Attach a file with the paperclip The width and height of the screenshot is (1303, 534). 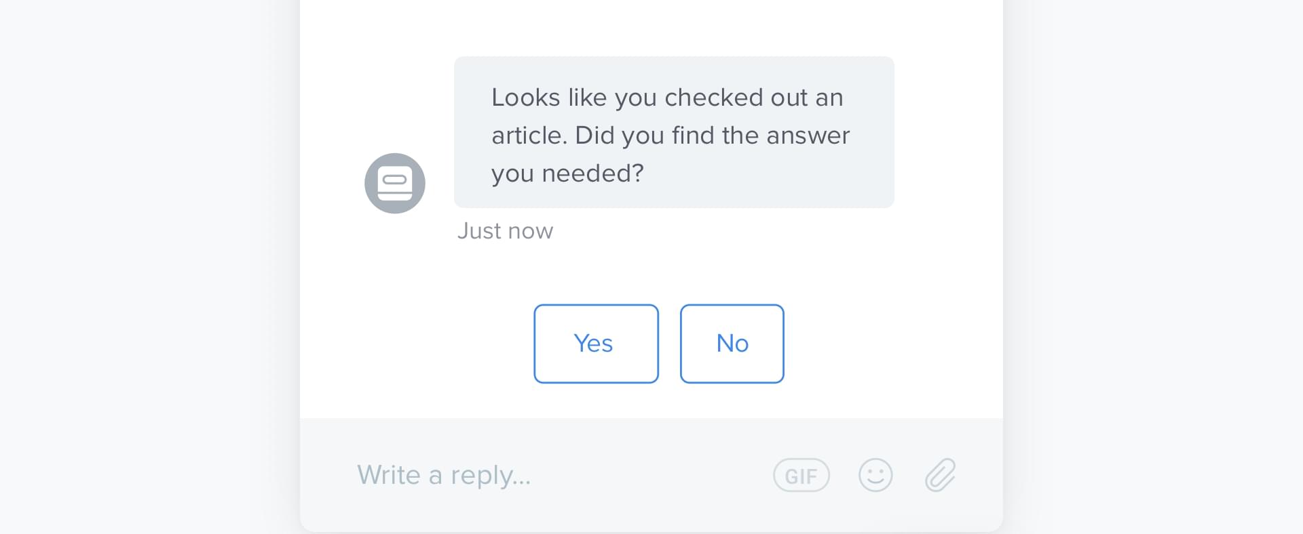click(x=940, y=475)
